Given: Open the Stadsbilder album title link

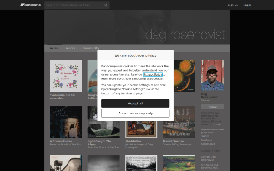Looking at the screenshot, I should pyautogui.click(x=133, y=141).
